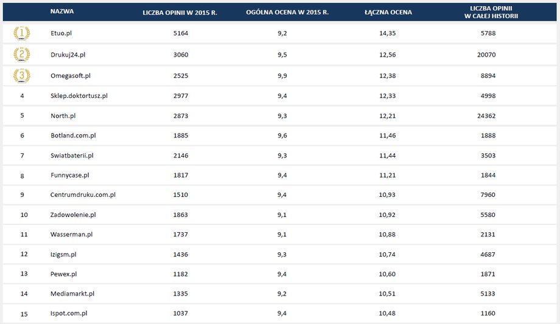This screenshot has width=560, height=324.
Task: Click the Mediamarkt.pl shop name
Action: point(72,294)
